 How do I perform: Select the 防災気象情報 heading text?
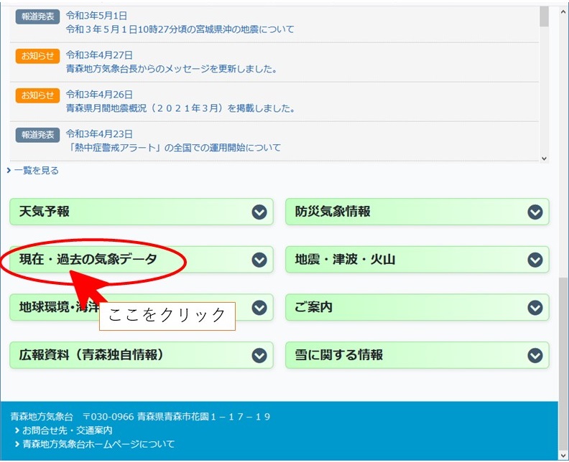point(333,212)
